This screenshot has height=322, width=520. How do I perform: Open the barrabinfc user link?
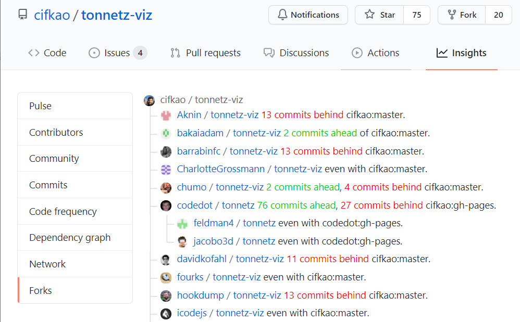coord(199,151)
